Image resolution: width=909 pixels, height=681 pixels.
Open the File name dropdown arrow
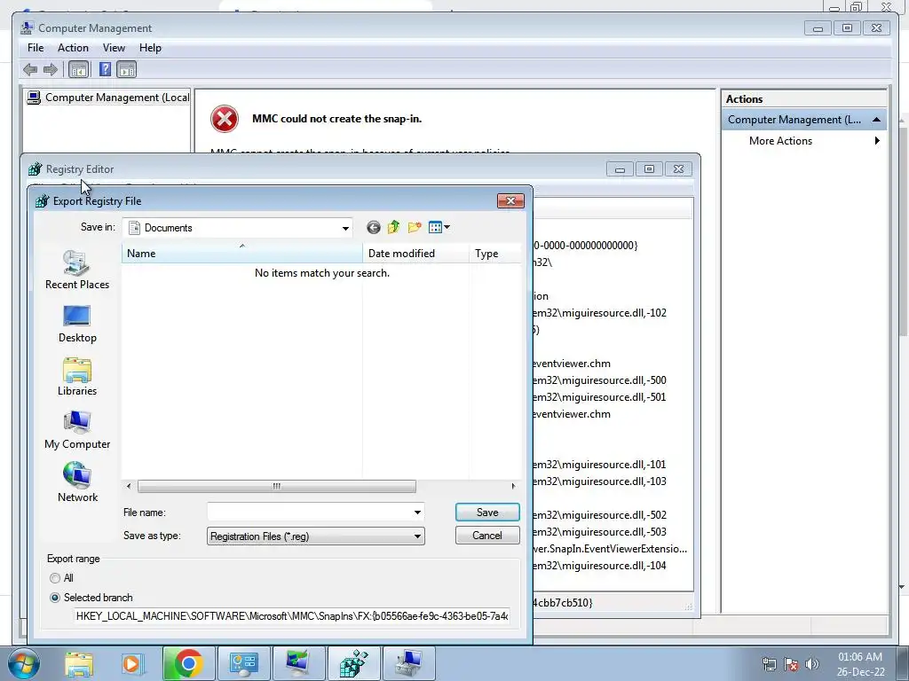click(x=417, y=513)
